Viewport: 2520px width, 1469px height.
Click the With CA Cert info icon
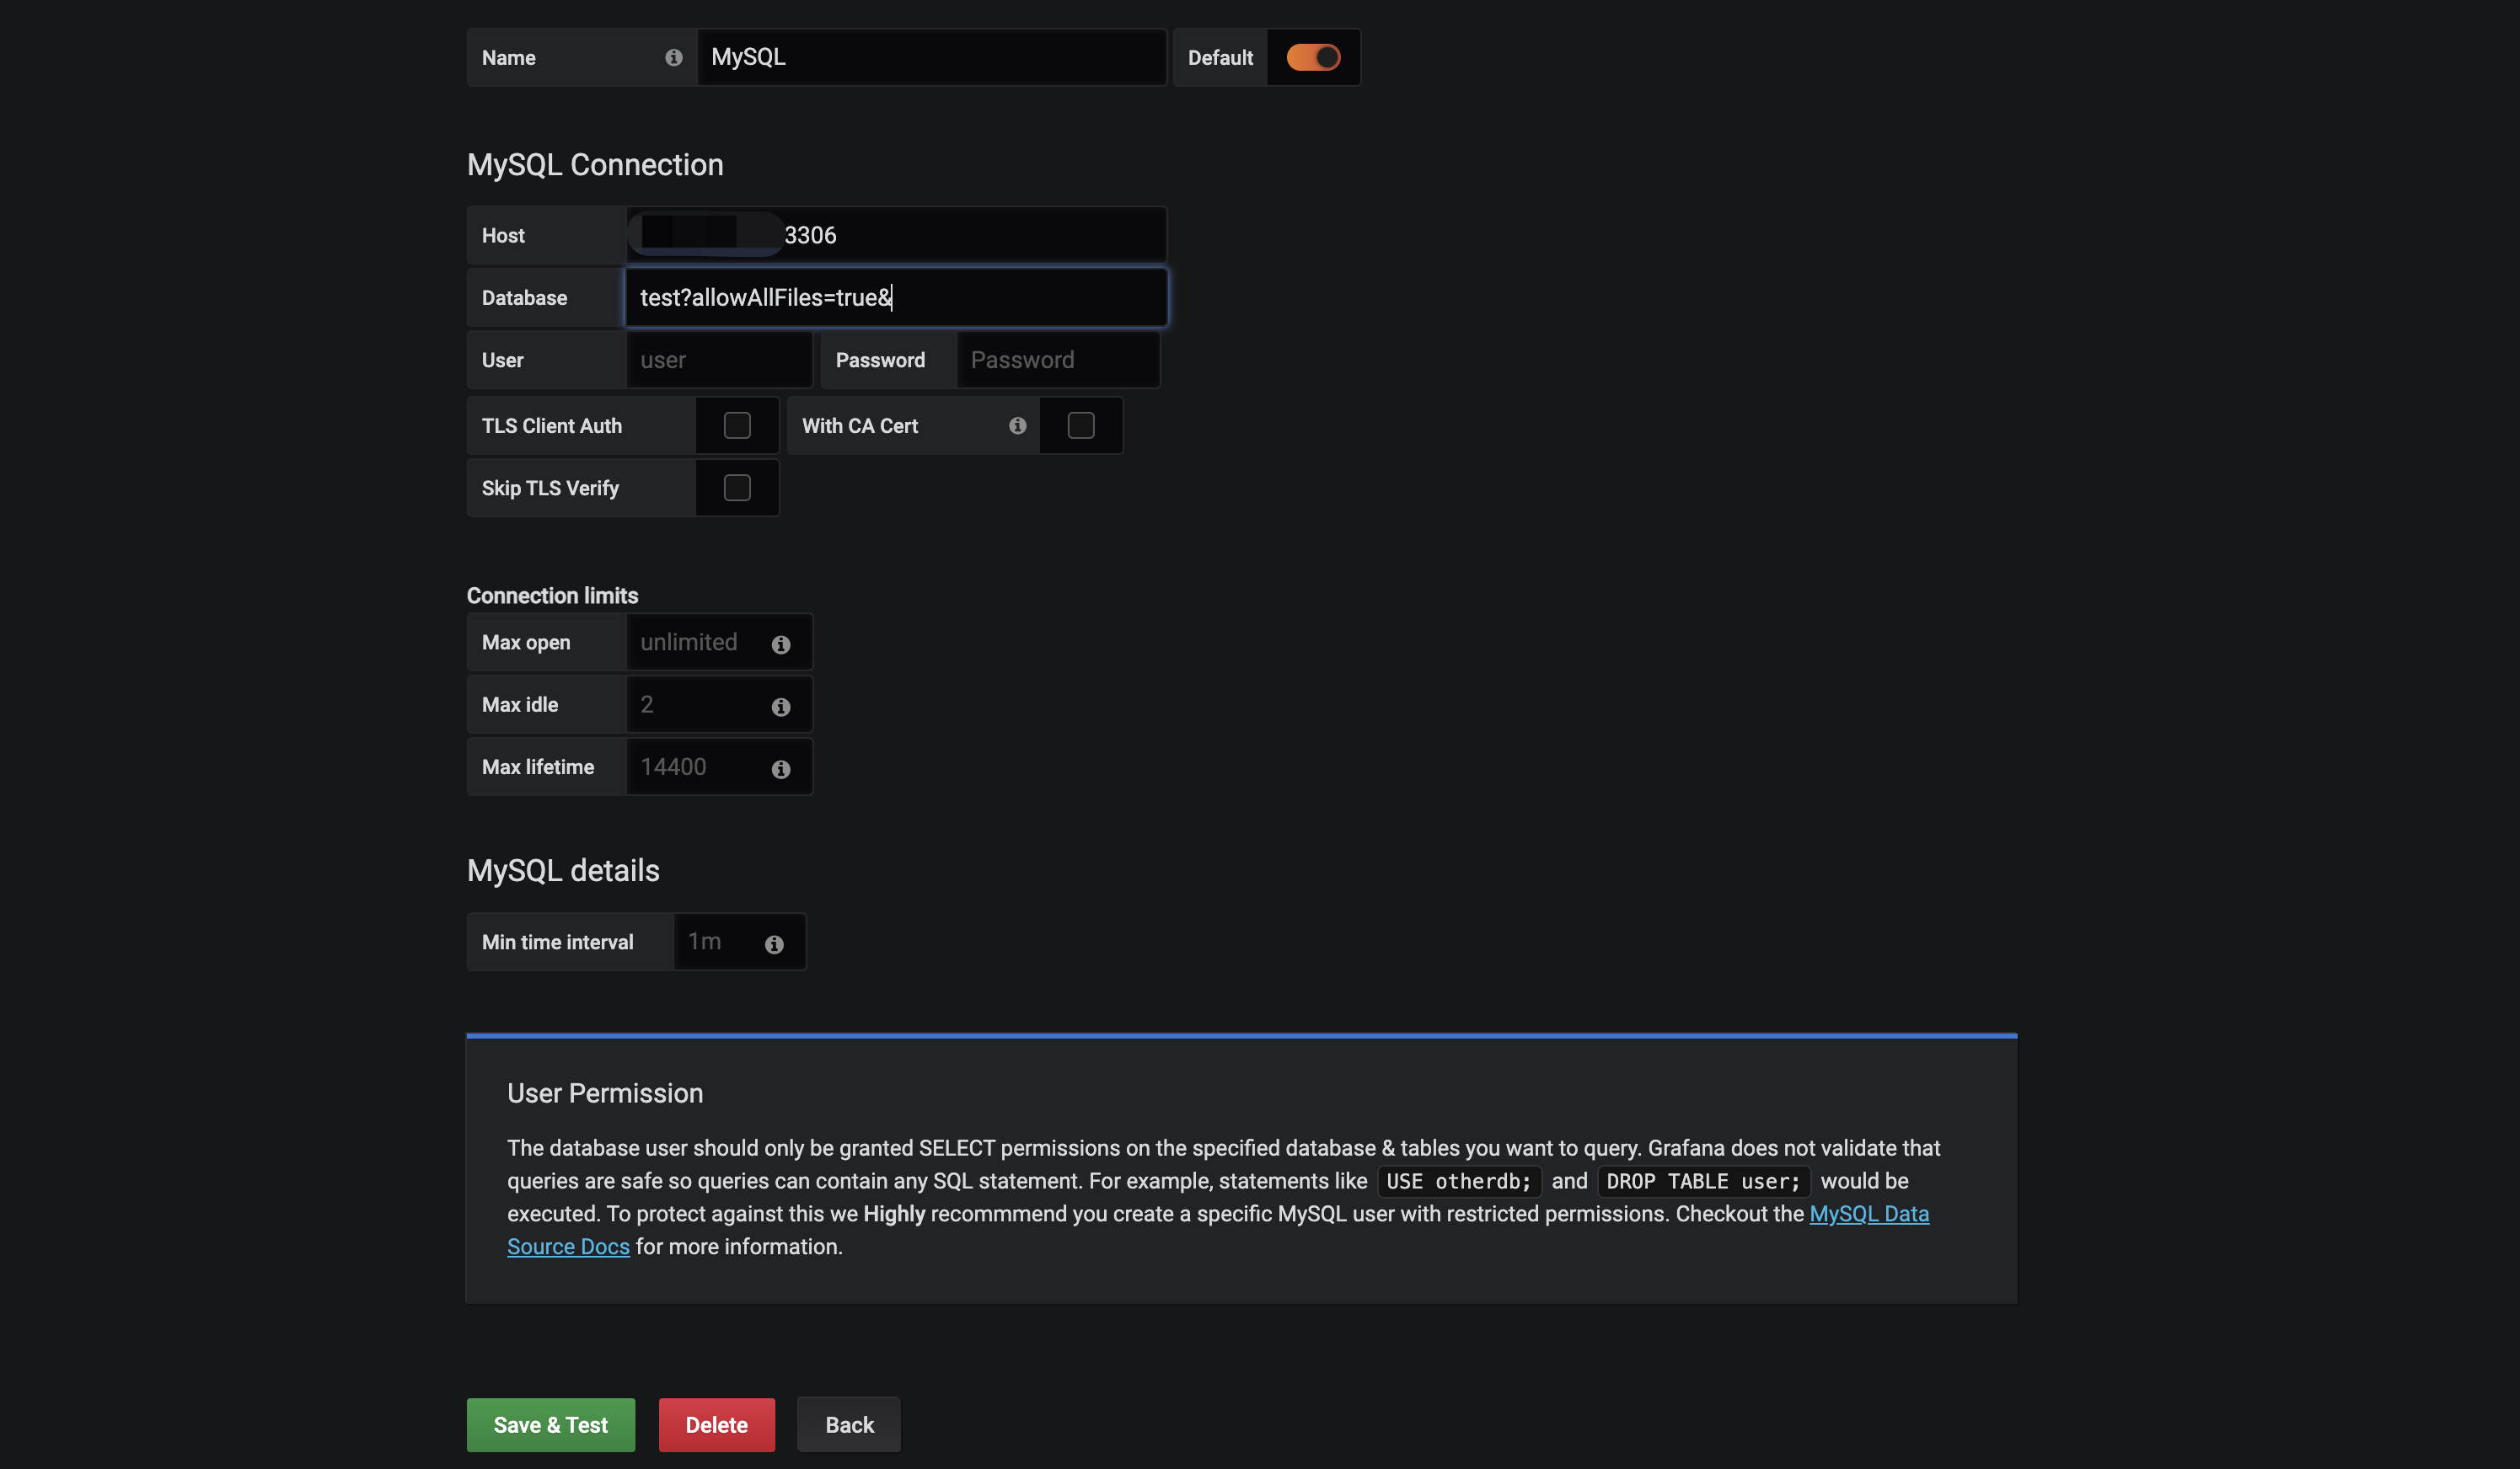1017,425
